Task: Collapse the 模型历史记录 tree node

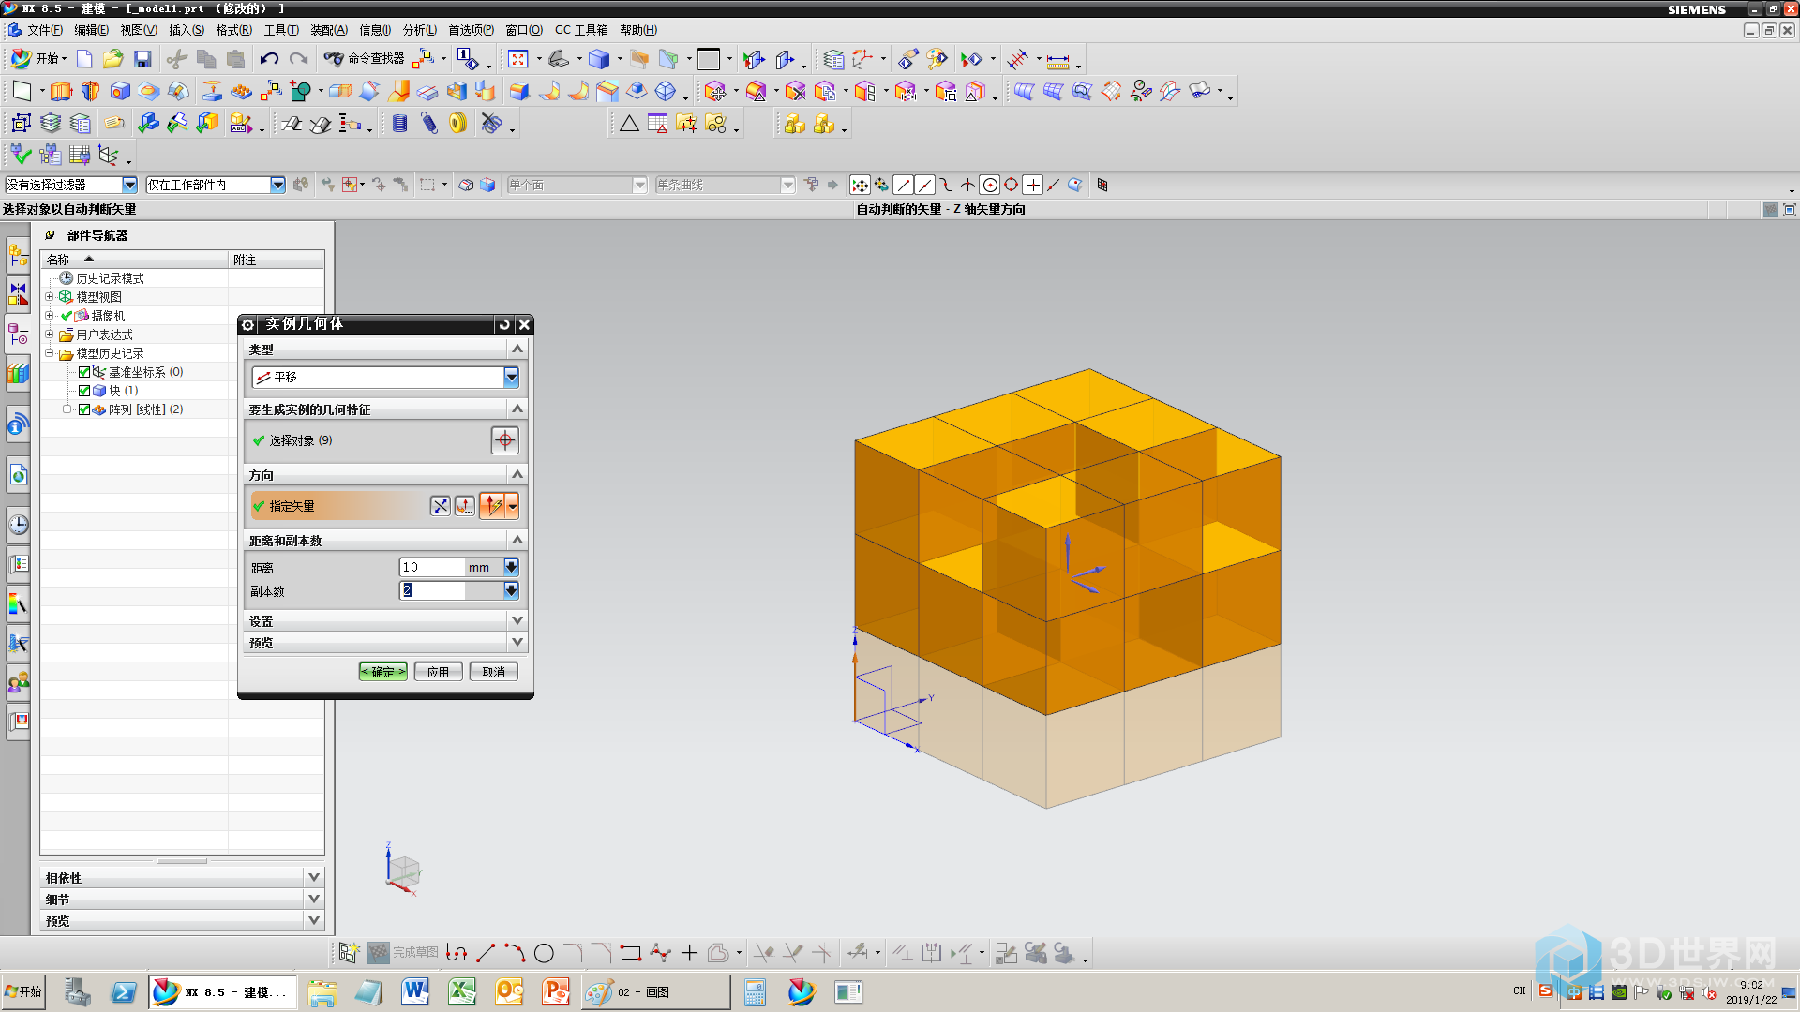Action: [x=50, y=353]
